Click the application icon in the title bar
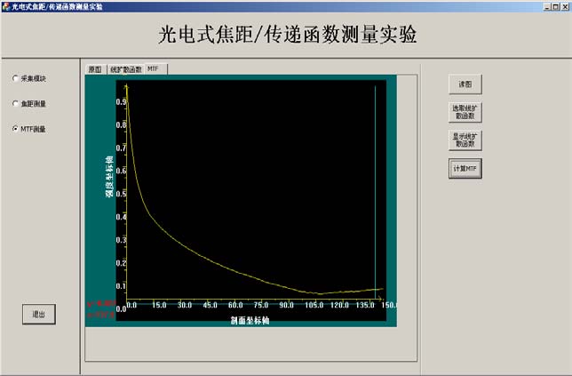 [5, 6]
